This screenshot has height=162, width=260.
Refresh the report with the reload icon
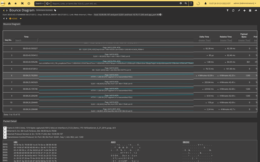click(x=233, y=10)
